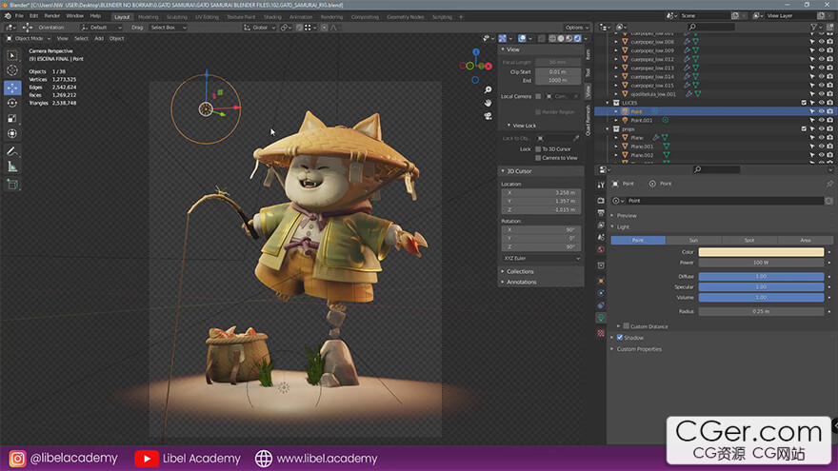Viewport: 838px width, 471px height.
Task: Switch to rendered viewport shading
Action: pos(578,38)
